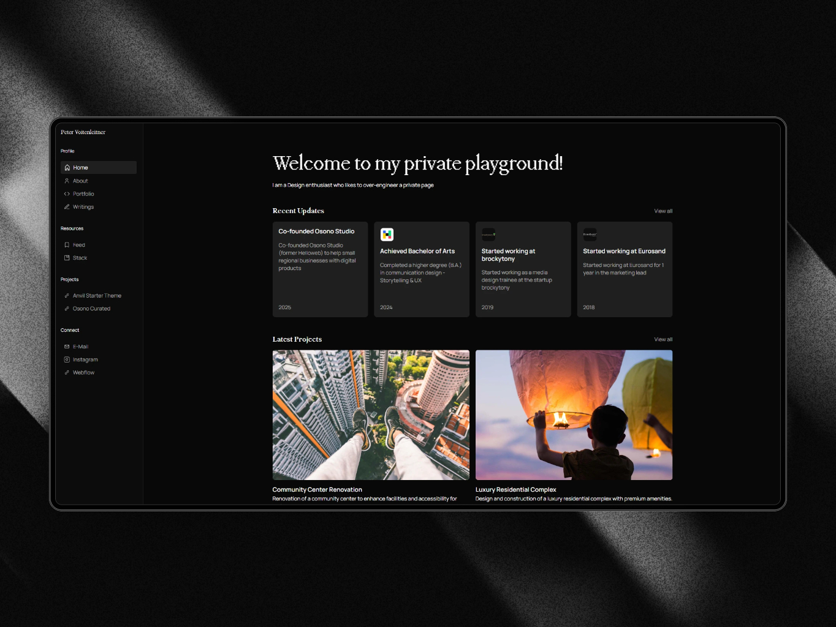Click View all next to Latest Projects

click(663, 339)
